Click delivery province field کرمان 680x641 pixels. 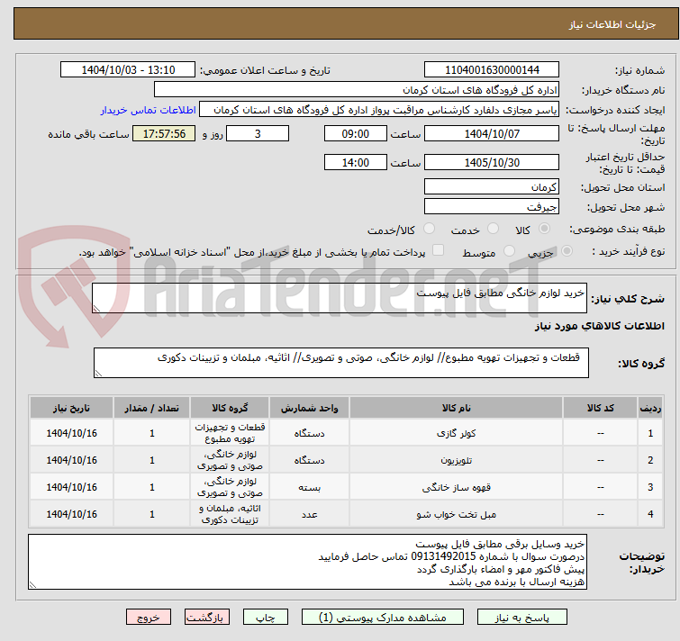[x=492, y=186]
